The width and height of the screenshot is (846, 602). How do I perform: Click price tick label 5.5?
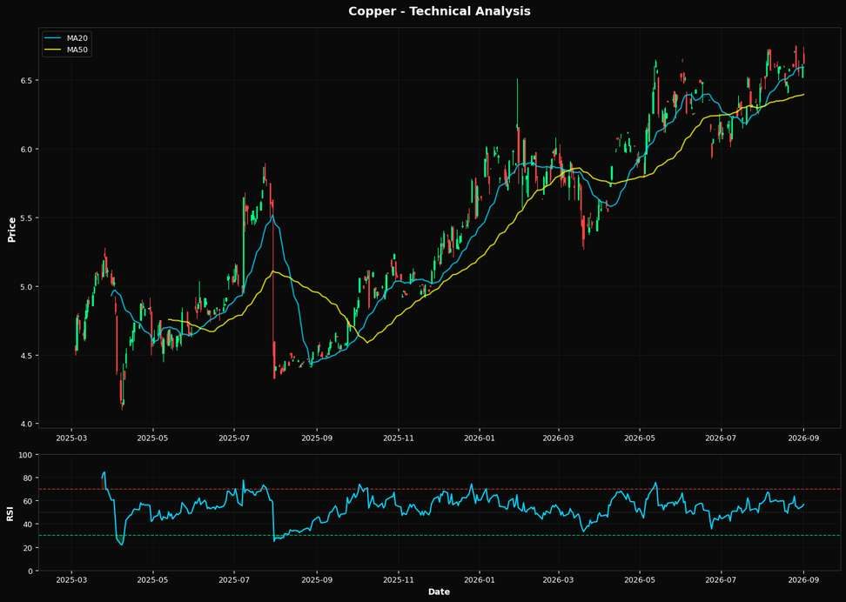28,218
